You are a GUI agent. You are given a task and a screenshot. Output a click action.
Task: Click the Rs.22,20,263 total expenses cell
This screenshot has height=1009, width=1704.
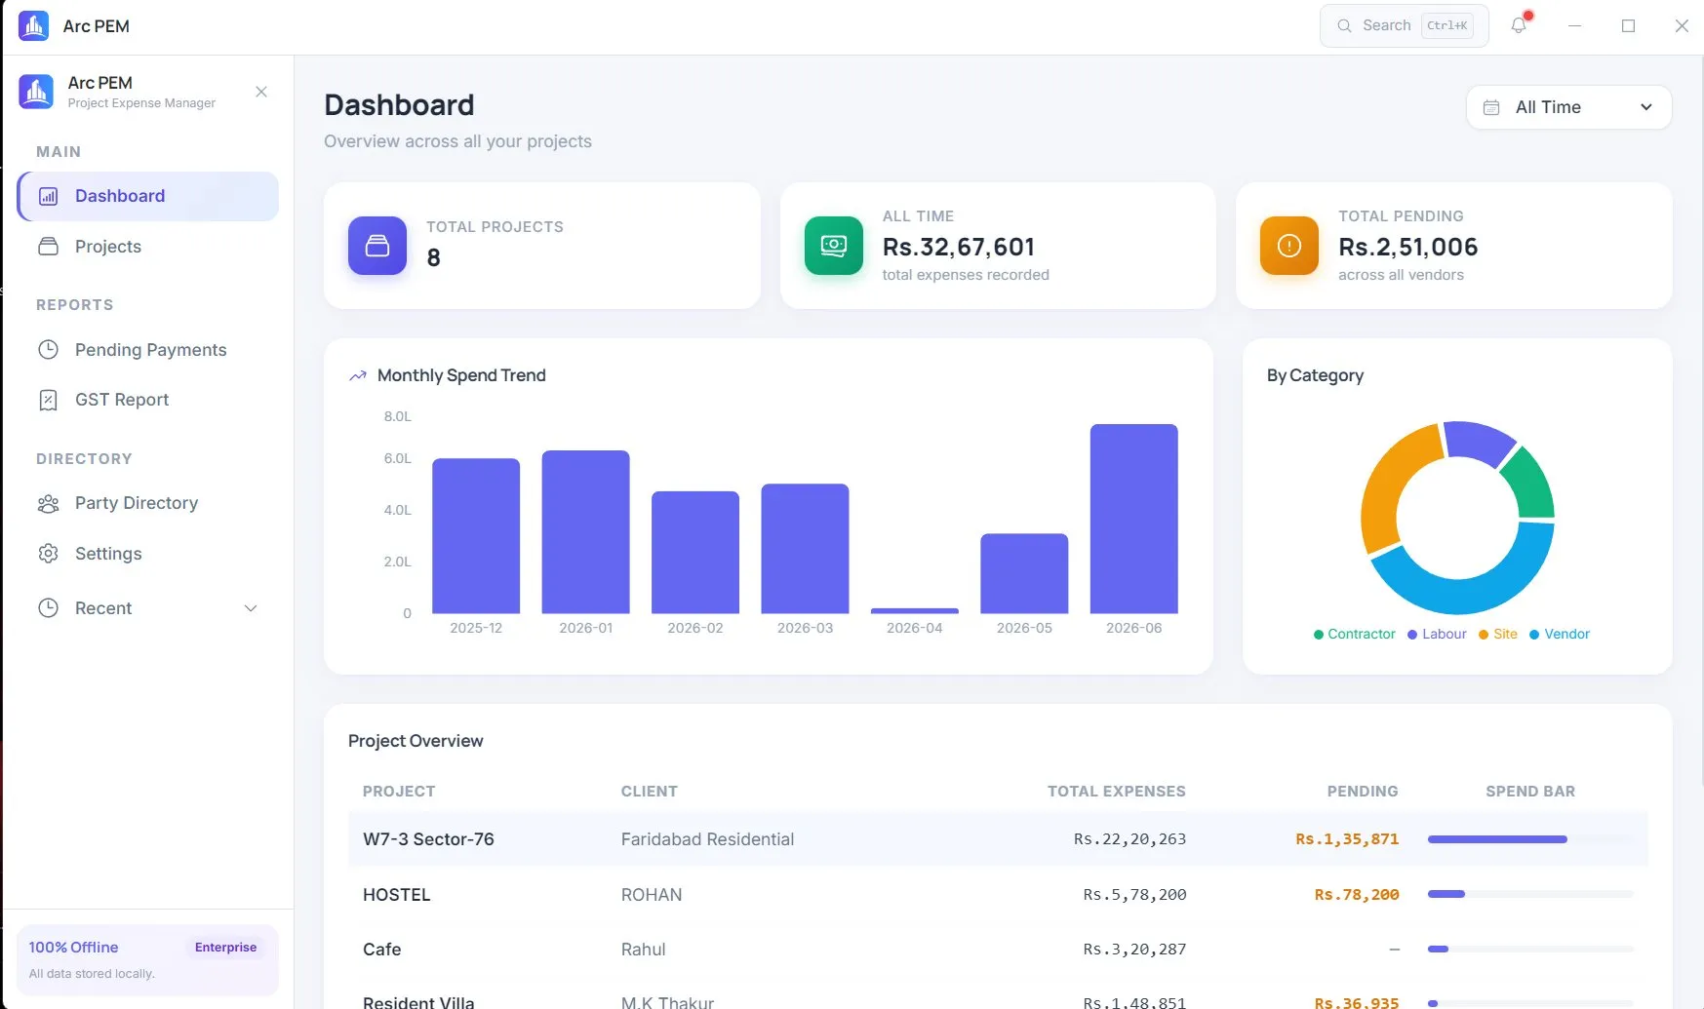(1129, 839)
